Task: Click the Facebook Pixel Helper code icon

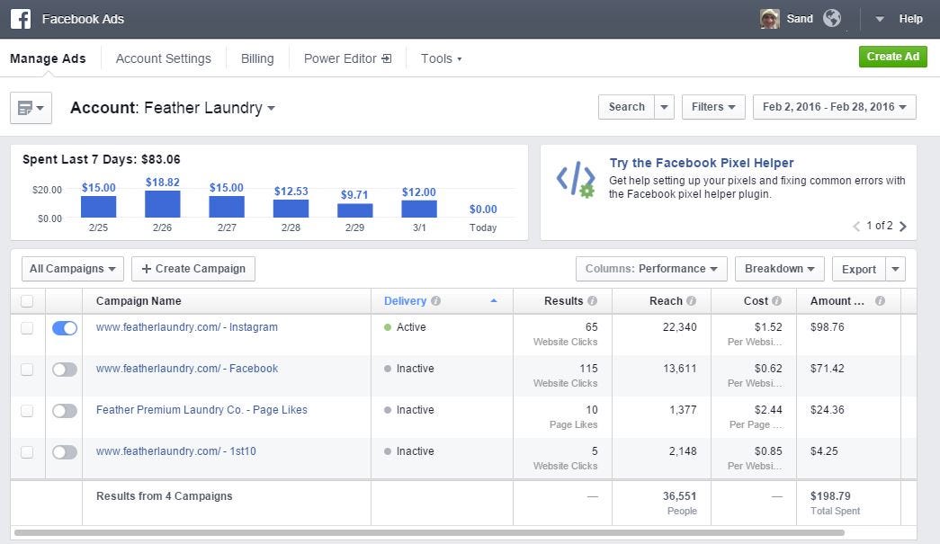Action: pyautogui.click(x=575, y=180)
